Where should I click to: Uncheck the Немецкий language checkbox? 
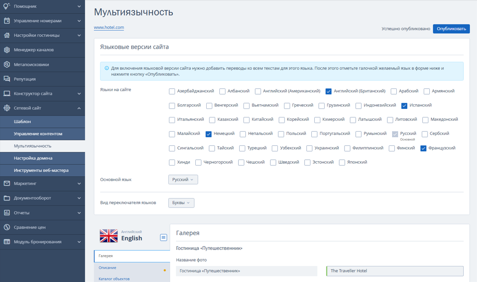click(209, 134)
